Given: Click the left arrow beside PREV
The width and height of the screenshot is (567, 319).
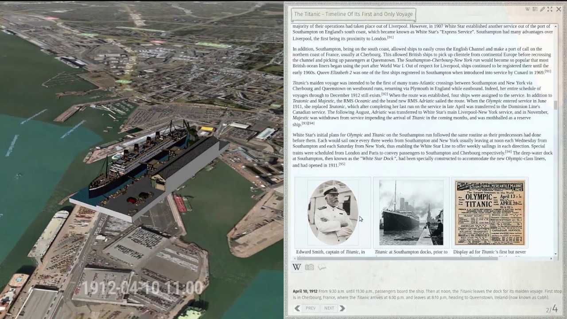Looking at the screenshot, I should pos(298,308).
